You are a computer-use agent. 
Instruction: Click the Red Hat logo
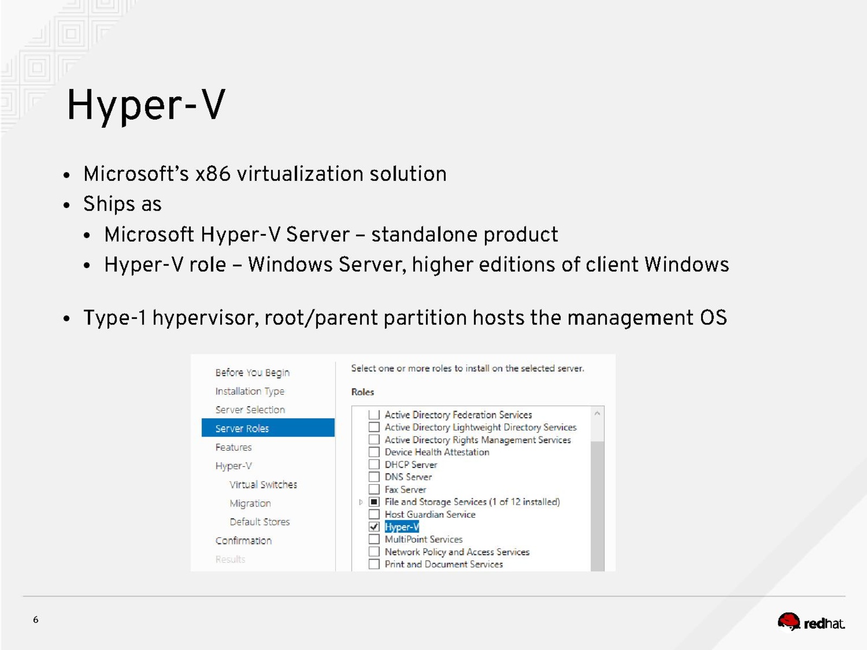[811, 622]
